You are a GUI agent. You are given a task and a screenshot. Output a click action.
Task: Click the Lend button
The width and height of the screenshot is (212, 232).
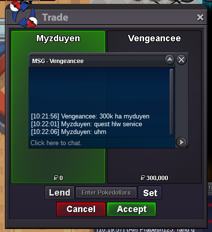pos(60,193)
